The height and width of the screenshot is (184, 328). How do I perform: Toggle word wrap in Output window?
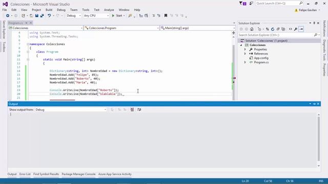[139, 109]
